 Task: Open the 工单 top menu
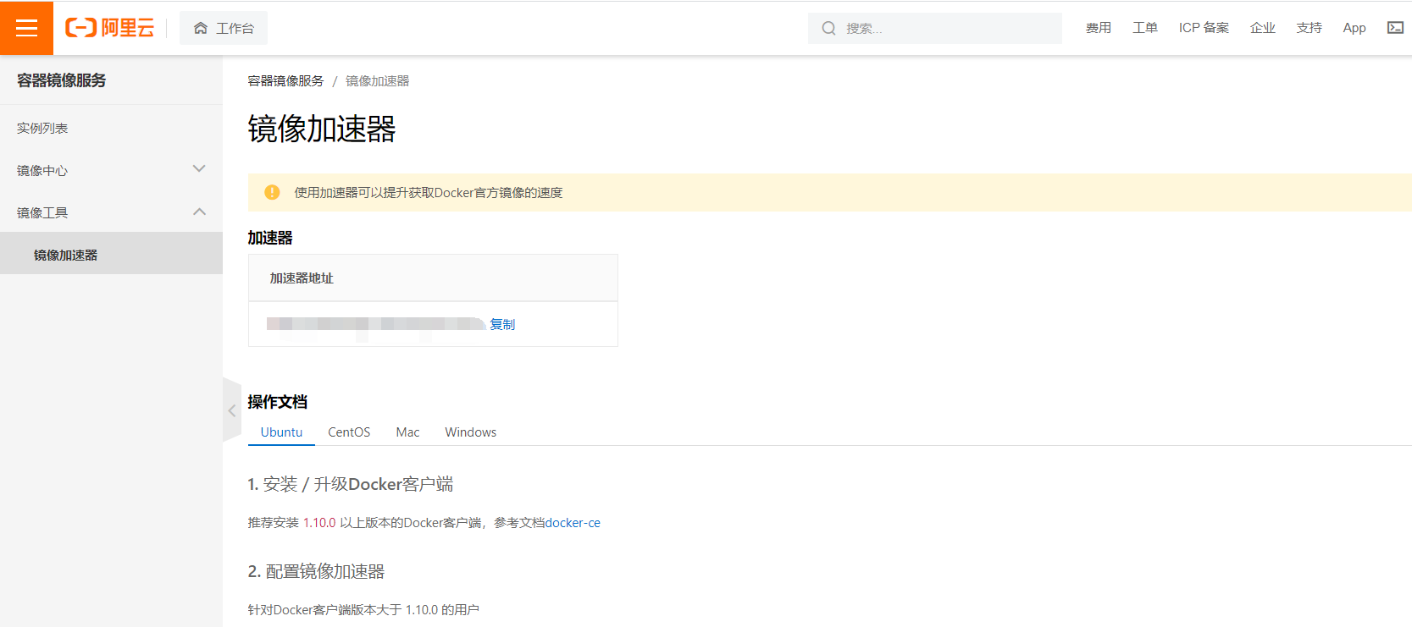click(1145, 28)
